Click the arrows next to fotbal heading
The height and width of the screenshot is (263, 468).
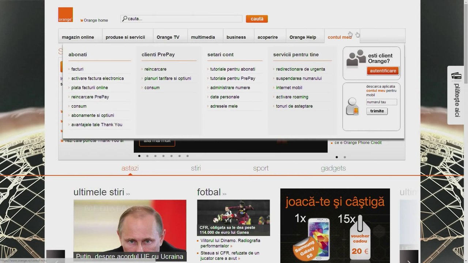224,194
